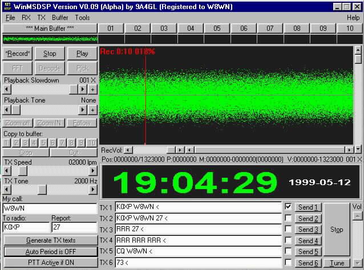Screen dimensions: 364x270
Task: Click Playback Tone left arrow
Action: (x=7, y=109)
